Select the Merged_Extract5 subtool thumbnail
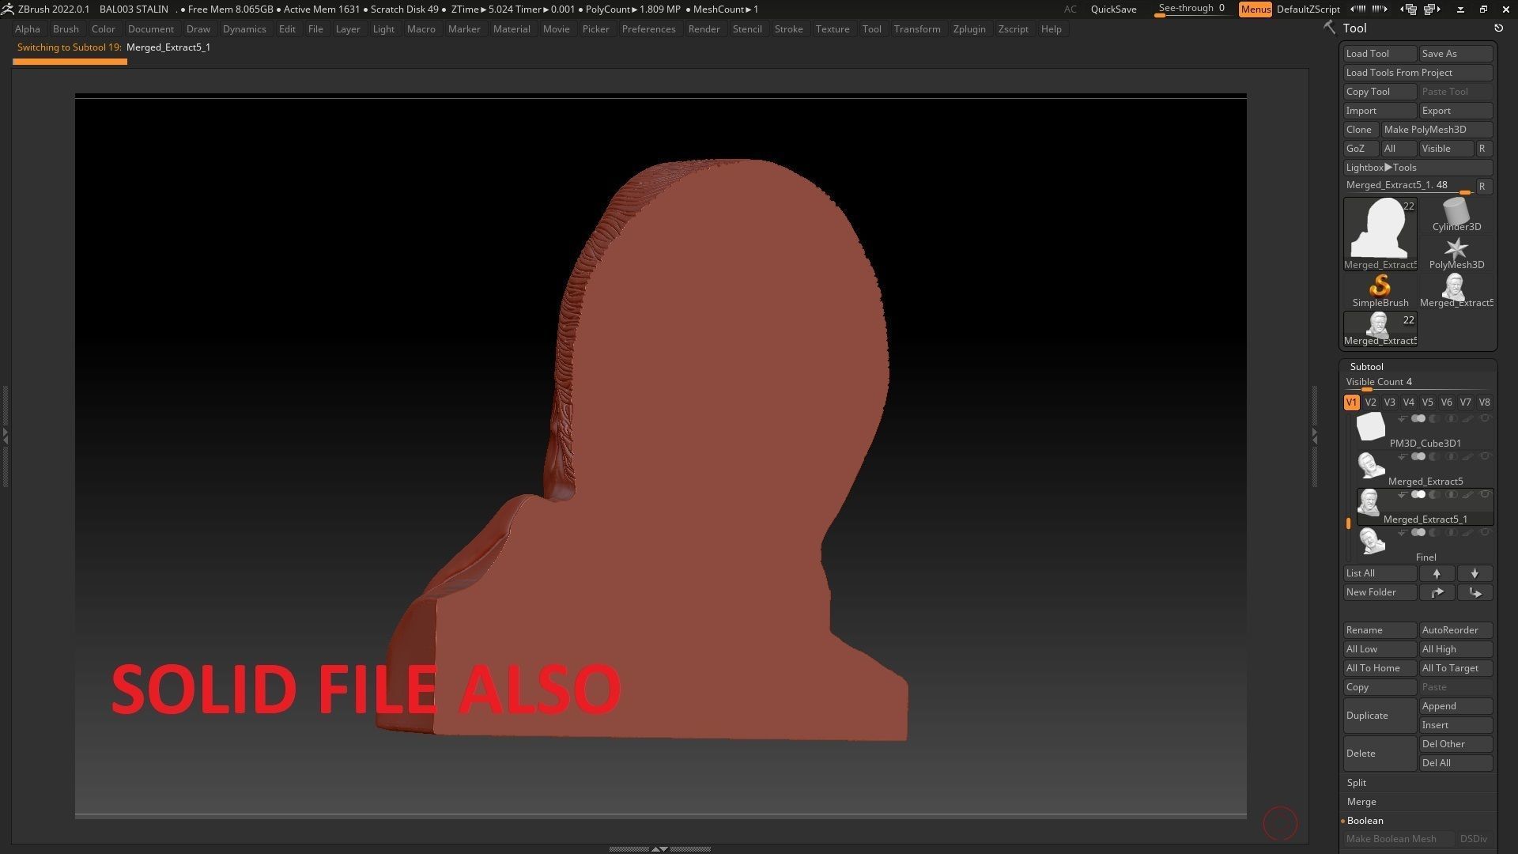Viewport: 1518px width, 854px height. coord(1371,466)
